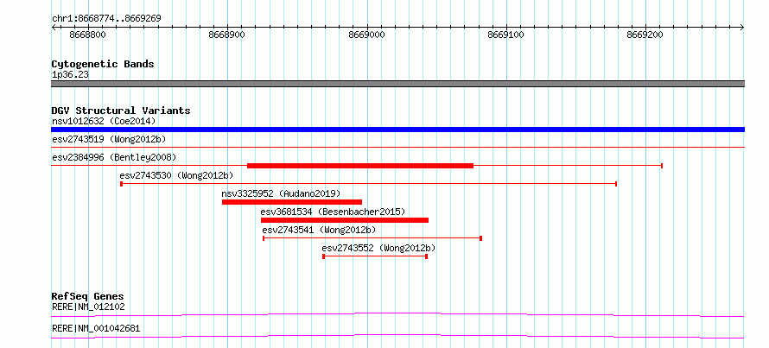Click the thick red esv2384996 variant bar

click(360, 166)
